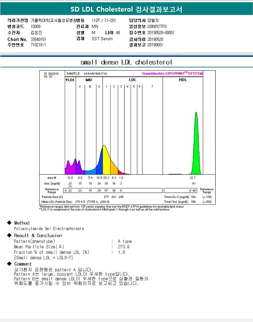Click the VLDL column header in chart
This screenshot has height=322, width=253.
click(x=70, y=80)
